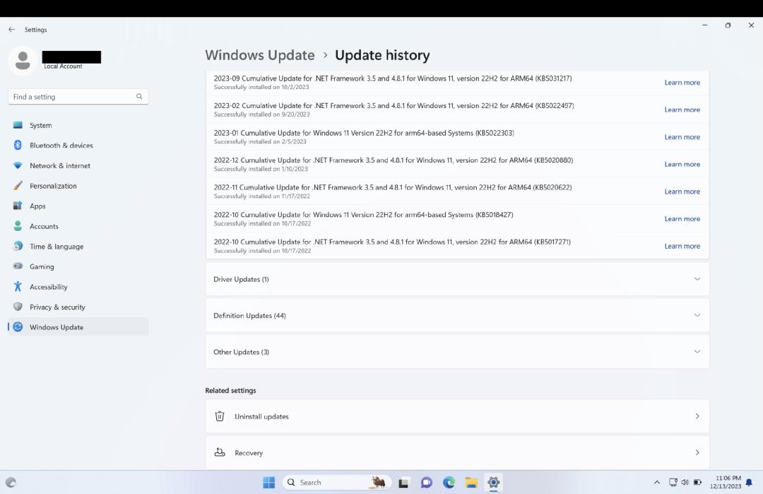Click the Privacy & security shield icon
Image resolution: width=763 pixels, height=494 pixels.
pos(18,307)
